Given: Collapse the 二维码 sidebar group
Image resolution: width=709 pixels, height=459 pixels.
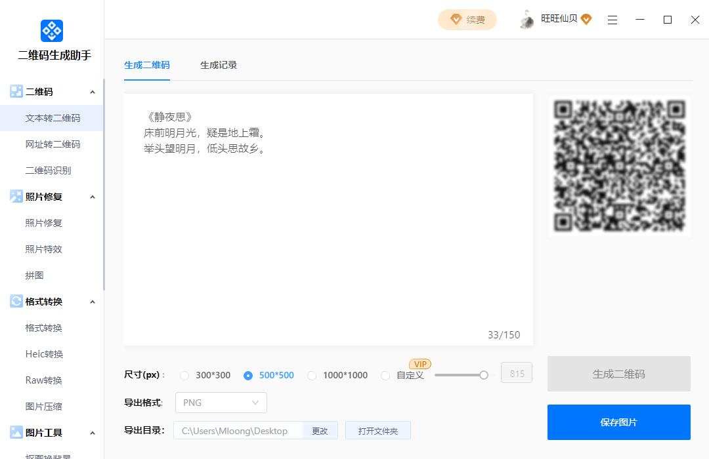Looking at the screenshot, I should (x=93, y=92).
